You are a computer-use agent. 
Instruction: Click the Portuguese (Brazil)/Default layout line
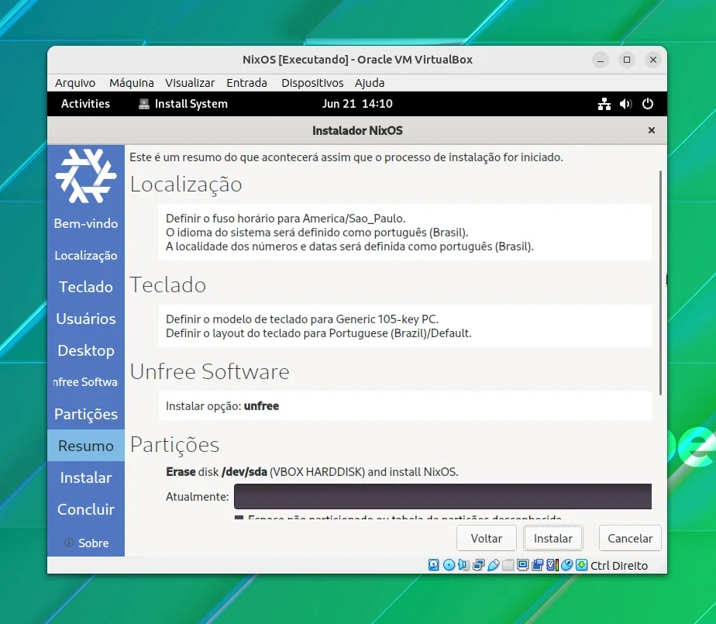(x=318, y=333)
